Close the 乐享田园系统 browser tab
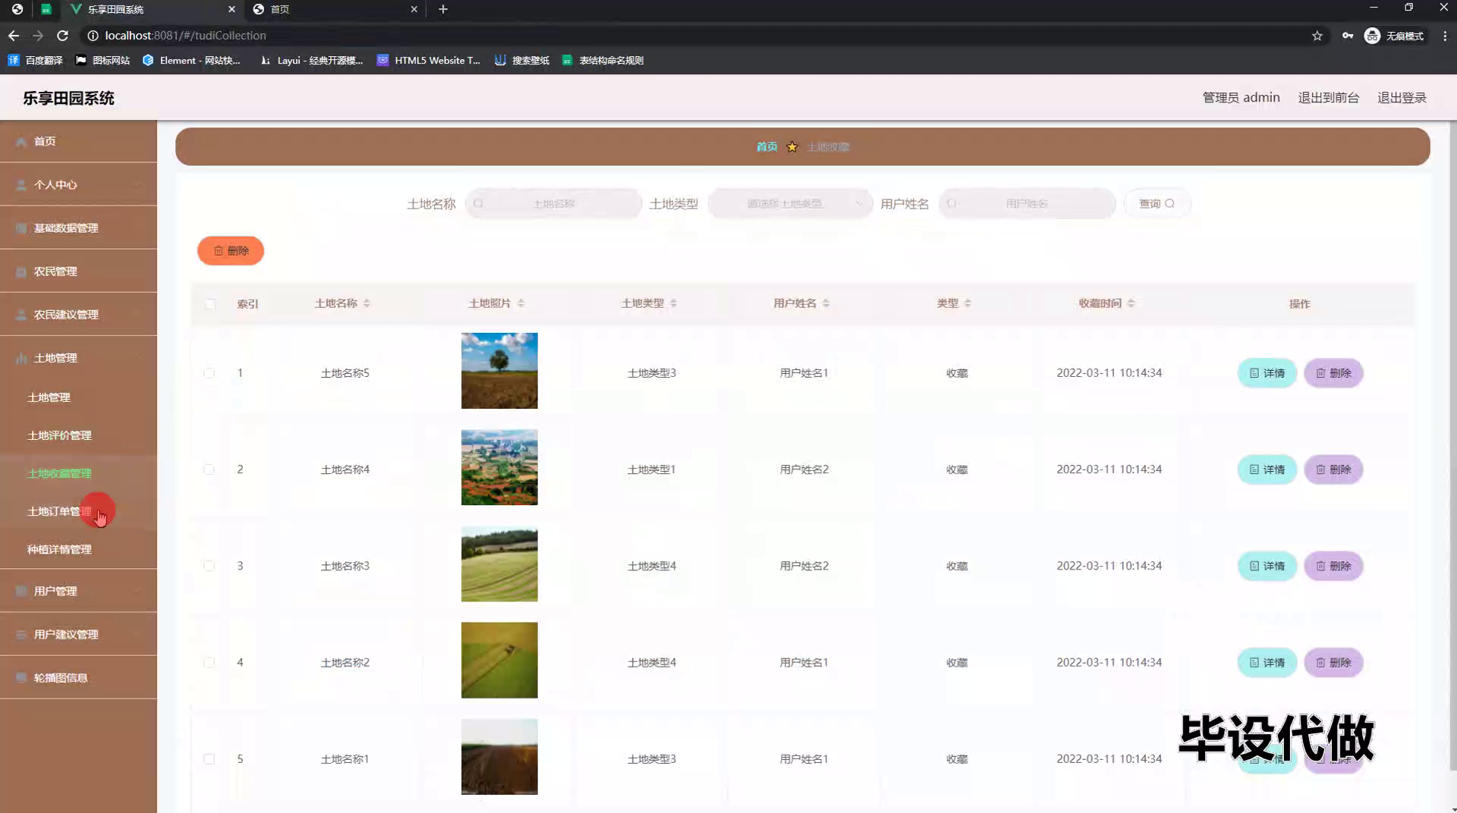Viewport: 1457px width, 813px height. pyautogui.click(x=231, y=9)
